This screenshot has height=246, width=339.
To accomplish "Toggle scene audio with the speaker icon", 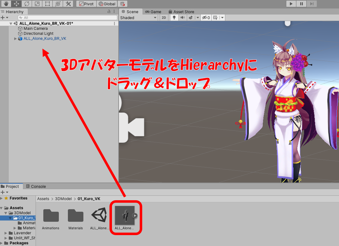I will 182,18.
